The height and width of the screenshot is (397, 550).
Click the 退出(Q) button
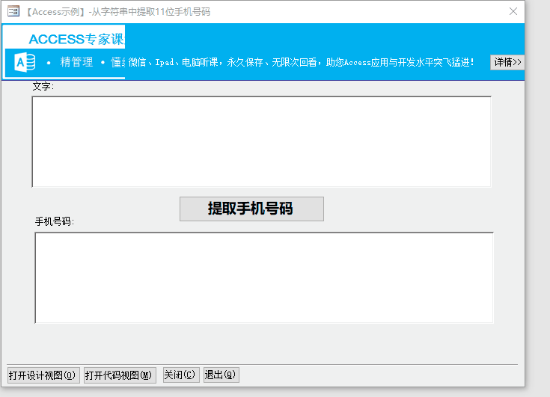pos(221,375)
